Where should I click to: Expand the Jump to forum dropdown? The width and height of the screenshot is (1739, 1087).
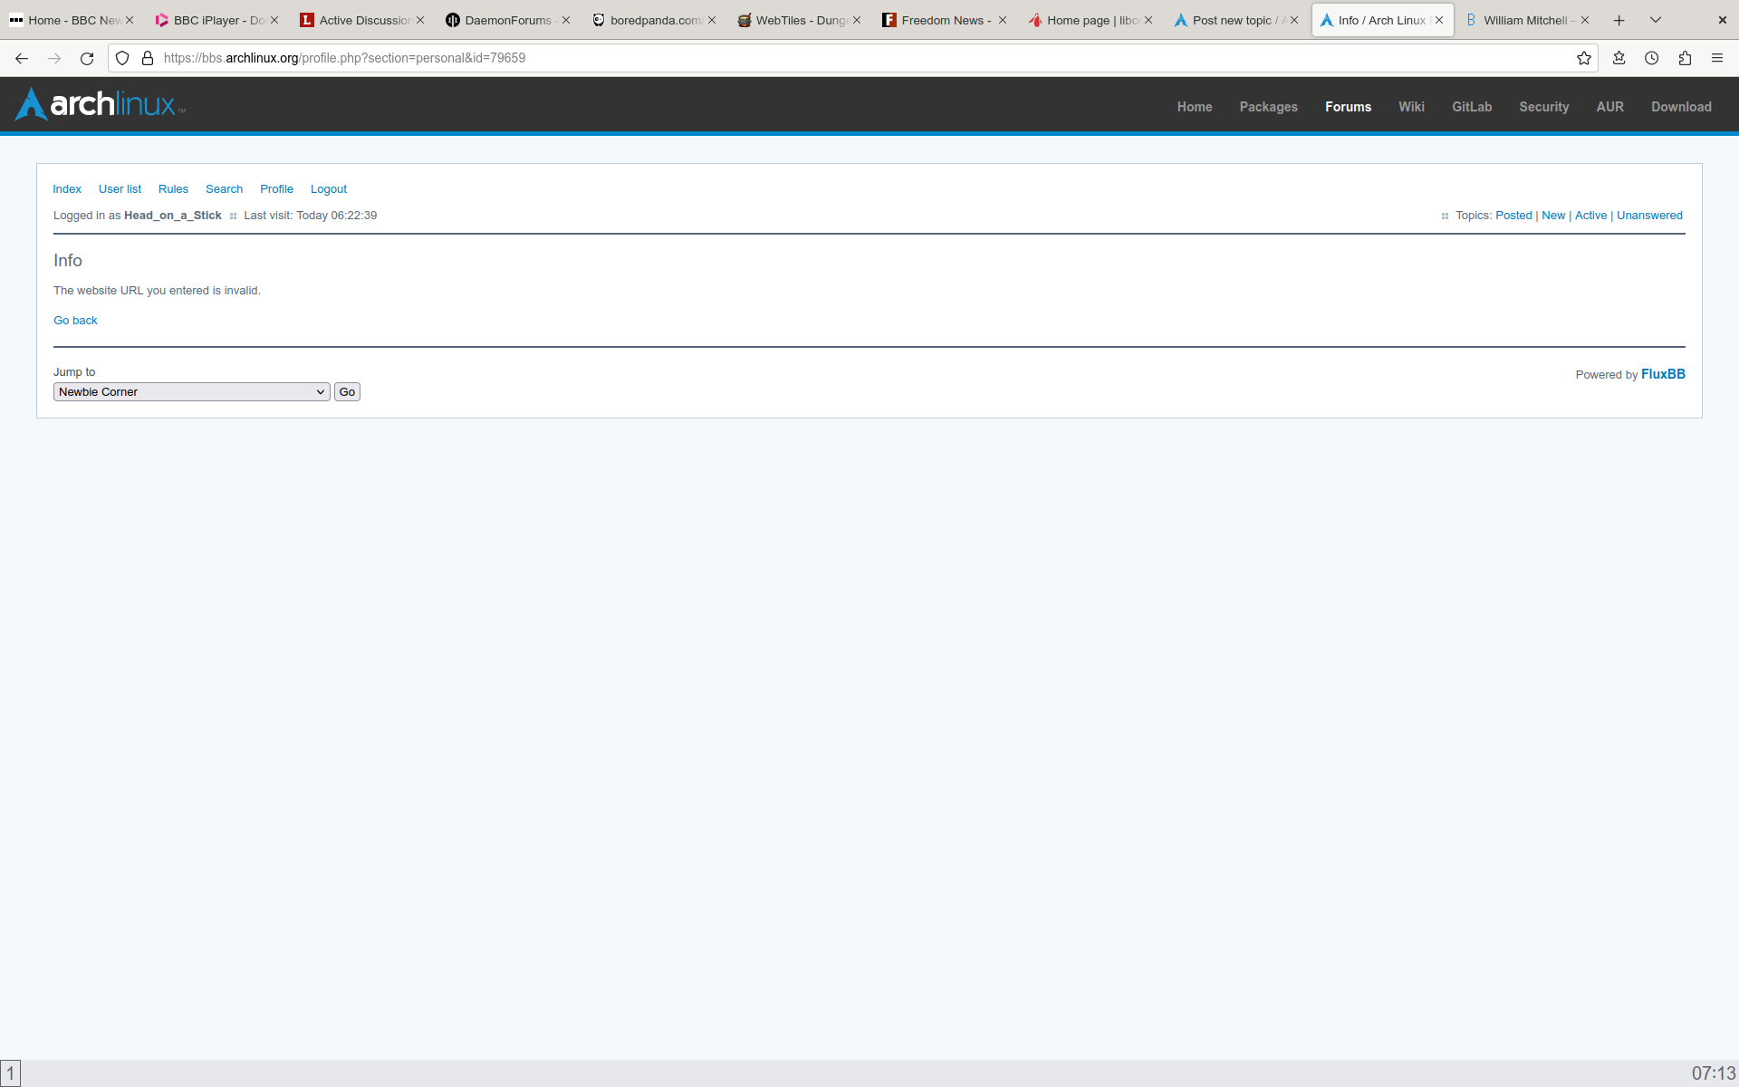click(191, 392)
